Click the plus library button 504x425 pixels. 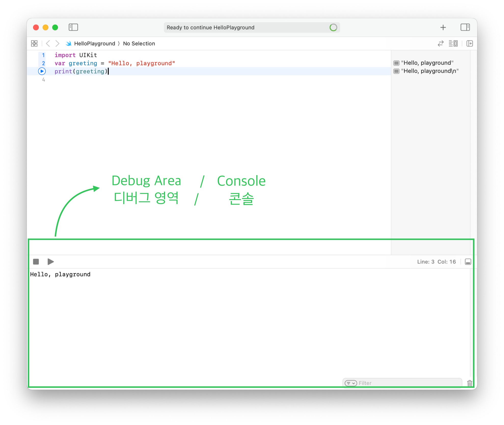(x=443, y=27)
